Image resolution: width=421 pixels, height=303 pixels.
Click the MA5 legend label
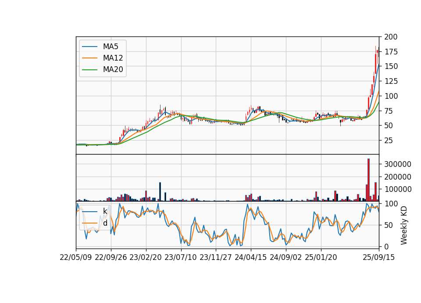click(x=111, y=47)
